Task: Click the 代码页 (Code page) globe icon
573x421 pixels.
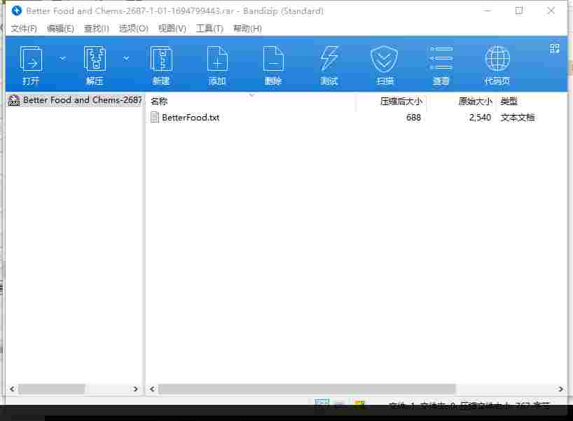Action: pos(497,58)
